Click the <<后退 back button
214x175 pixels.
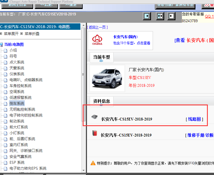pos(46,6)
